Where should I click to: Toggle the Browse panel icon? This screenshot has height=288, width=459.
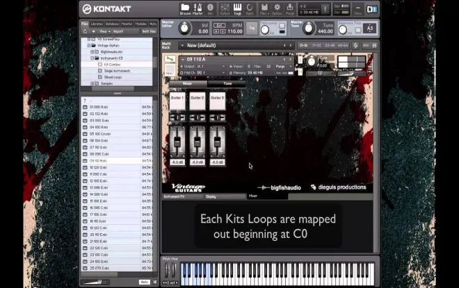click(185, 9)
